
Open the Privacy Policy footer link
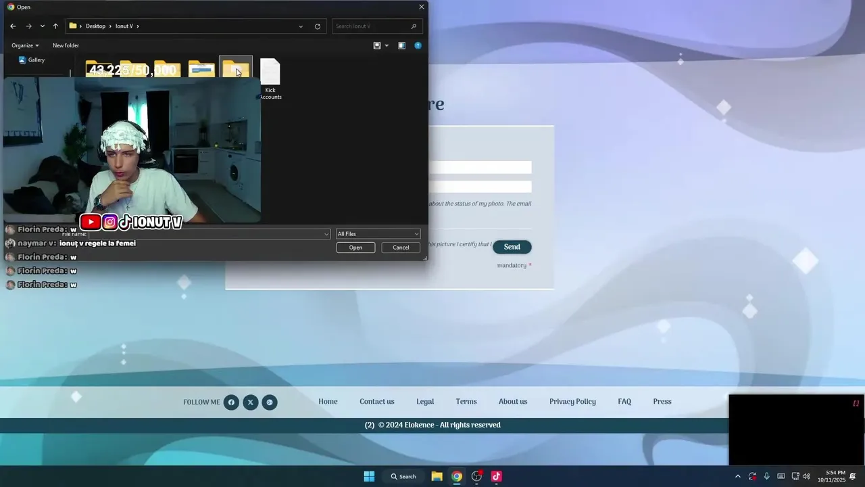(x=572, y=402)
